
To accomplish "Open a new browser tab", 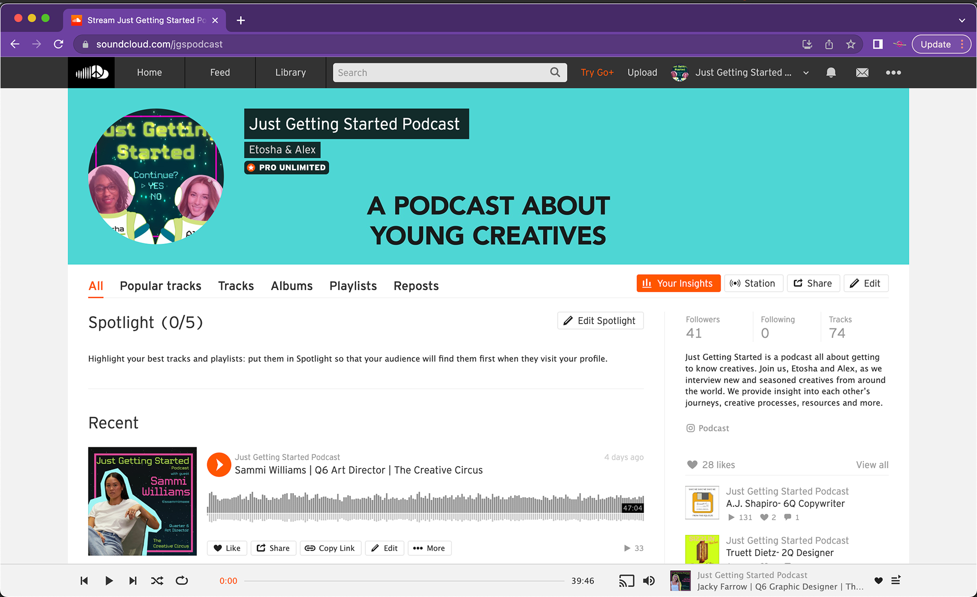I will (x=241, y=20).
